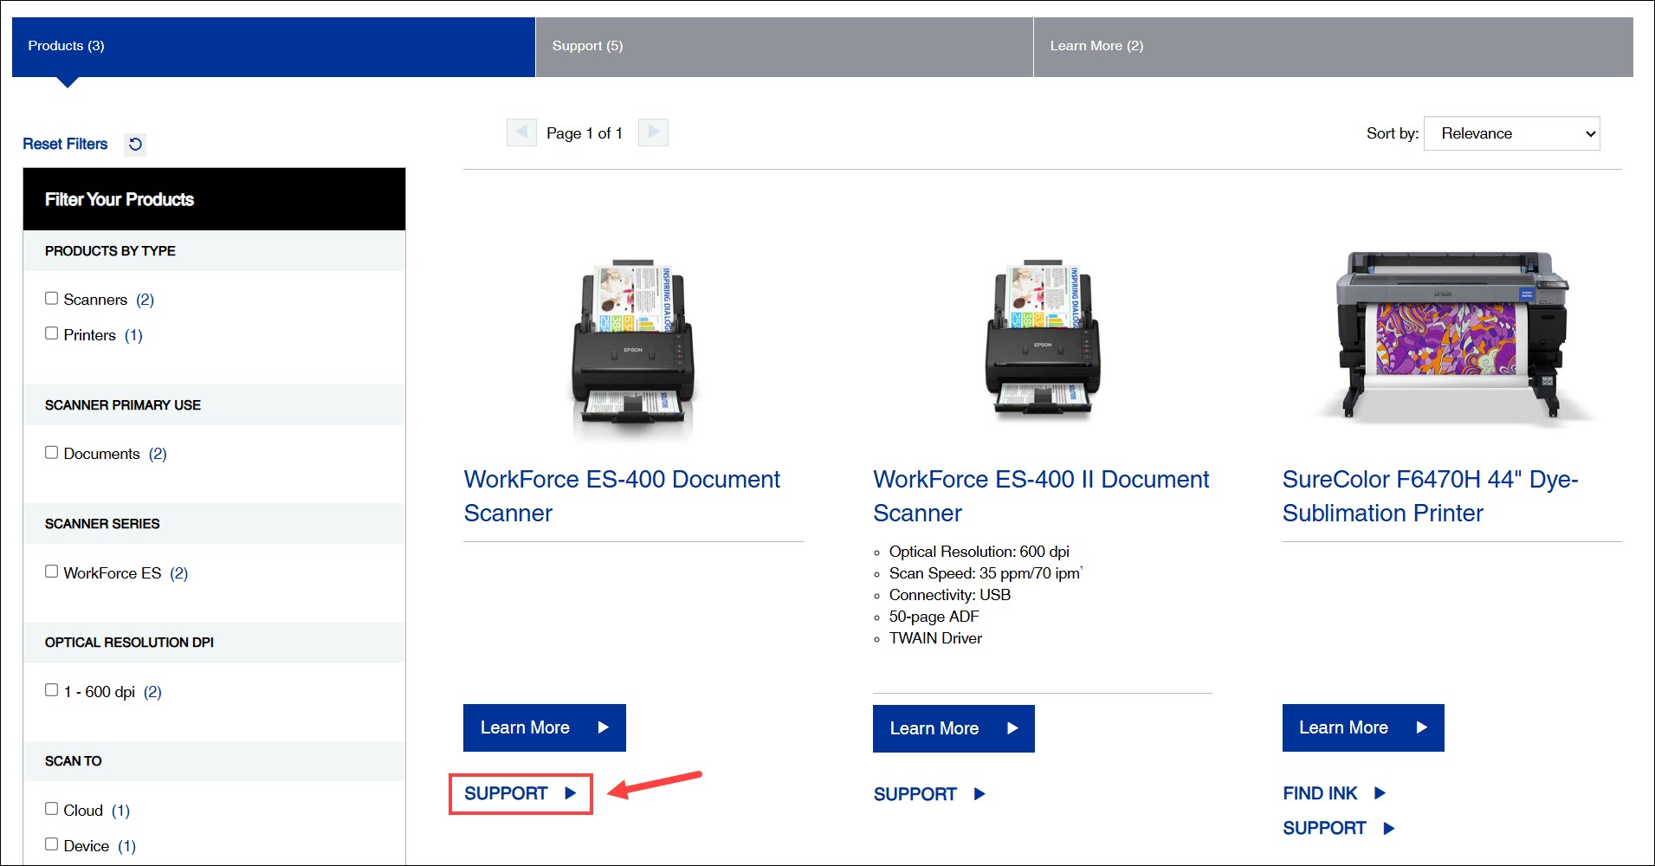This screenshot has width=1655, height=866.
Task: Click the PRODUCTS BY TYPE filter heading
Action: [x=110, y=251]
